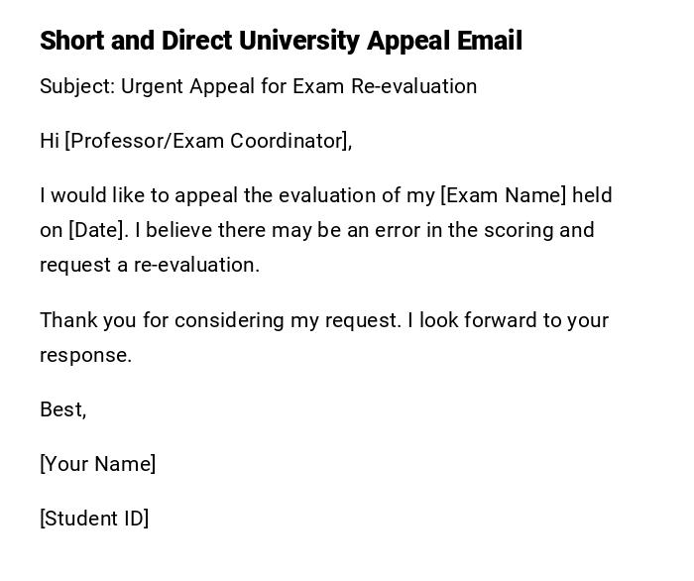Click the "Best," sign-off line
694x581 pixels.
[63, 409]
